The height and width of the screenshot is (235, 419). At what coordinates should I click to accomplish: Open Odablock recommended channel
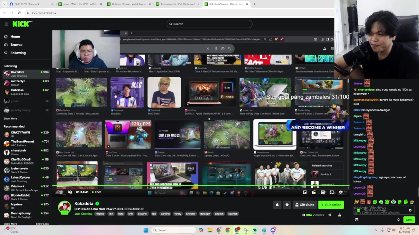click(26, 188)
